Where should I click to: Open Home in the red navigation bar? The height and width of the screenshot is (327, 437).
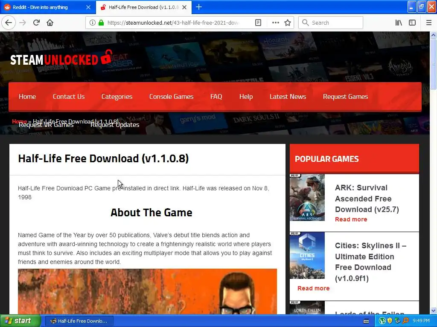point(27,97)
